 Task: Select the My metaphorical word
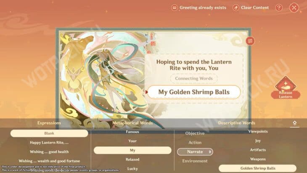click(x=132, y=150)
